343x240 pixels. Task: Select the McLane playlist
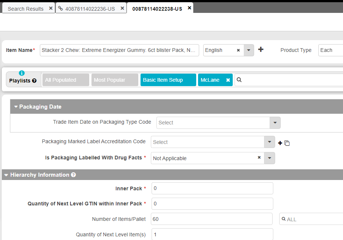[210, 80]
